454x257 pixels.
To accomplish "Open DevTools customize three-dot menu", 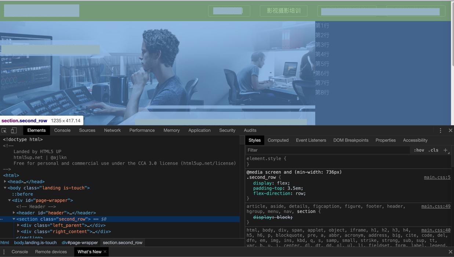I will pos(440,130).
